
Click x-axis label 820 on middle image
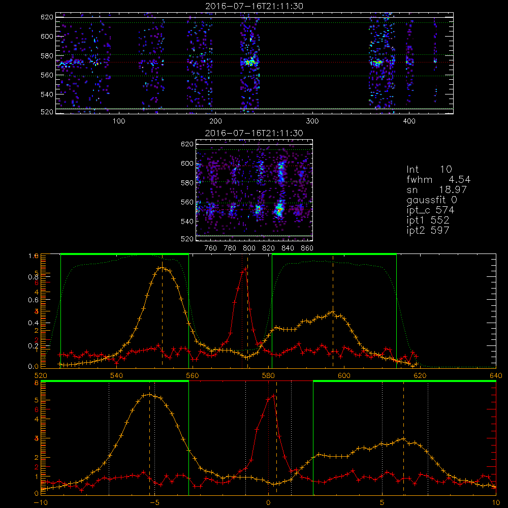click(269, 248)
